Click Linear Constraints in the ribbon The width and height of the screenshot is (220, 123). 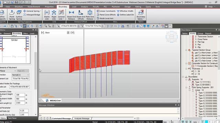(106, 11)
